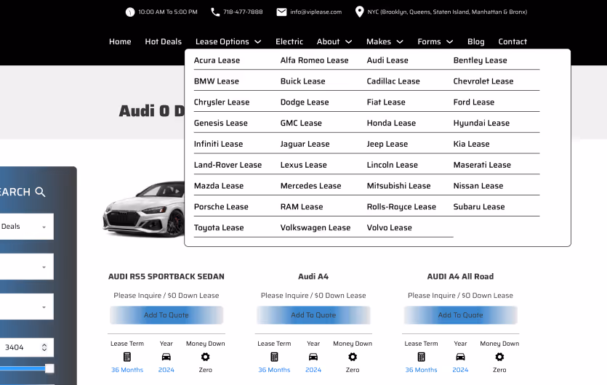Image resolution: width=607 pixels, height=385 pixels.
Task: Click calculator icon under Audi RS5 Lease Term
Action: pos(127,357)
